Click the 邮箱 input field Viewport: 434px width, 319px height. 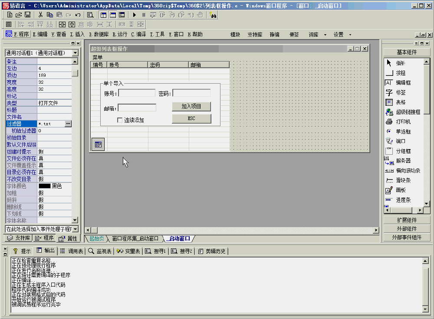tap(137, 108)
